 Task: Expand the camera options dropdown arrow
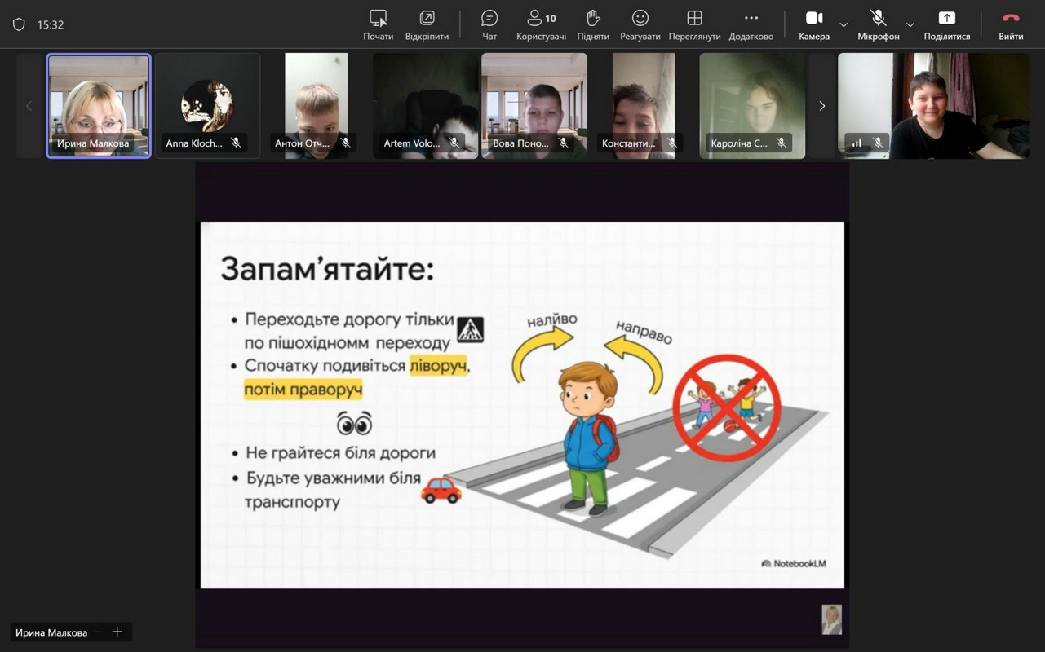click(x=844, y=24)
